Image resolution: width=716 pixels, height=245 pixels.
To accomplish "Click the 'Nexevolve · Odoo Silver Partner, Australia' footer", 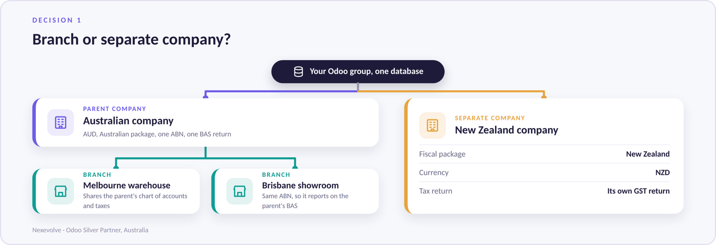I will [90, 230].
